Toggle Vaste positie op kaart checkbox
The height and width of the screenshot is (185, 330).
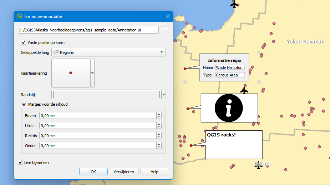pyautogui.click(x=24, y=42)
